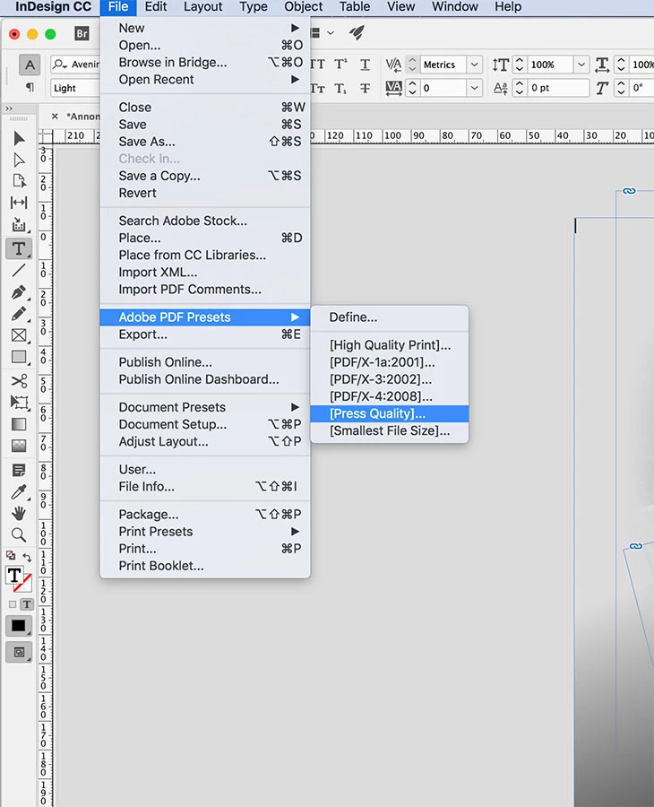Image resolution: width=654 pixels, height=807 pixels.
Task: Toggle formatting affects text button
Action: [x=27, y=604]
